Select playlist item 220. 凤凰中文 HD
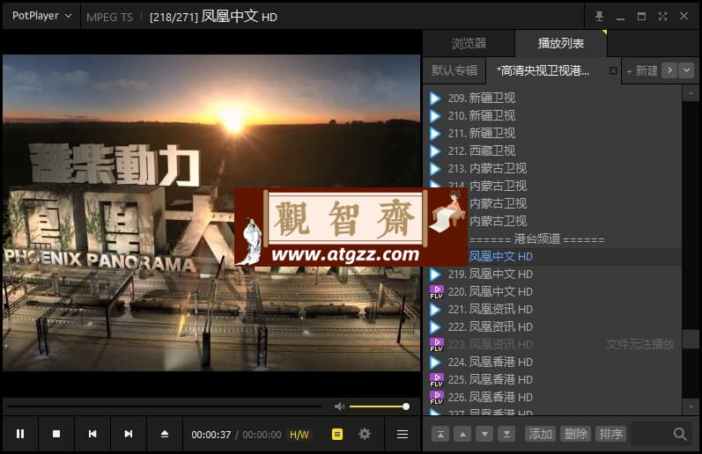 (x=553, y=291)
